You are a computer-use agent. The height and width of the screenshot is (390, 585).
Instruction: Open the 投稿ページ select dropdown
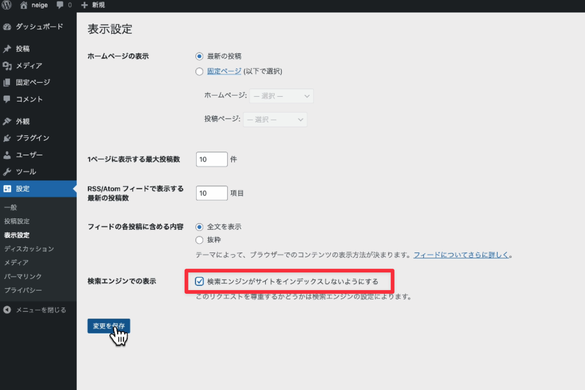tap(275, 120)
